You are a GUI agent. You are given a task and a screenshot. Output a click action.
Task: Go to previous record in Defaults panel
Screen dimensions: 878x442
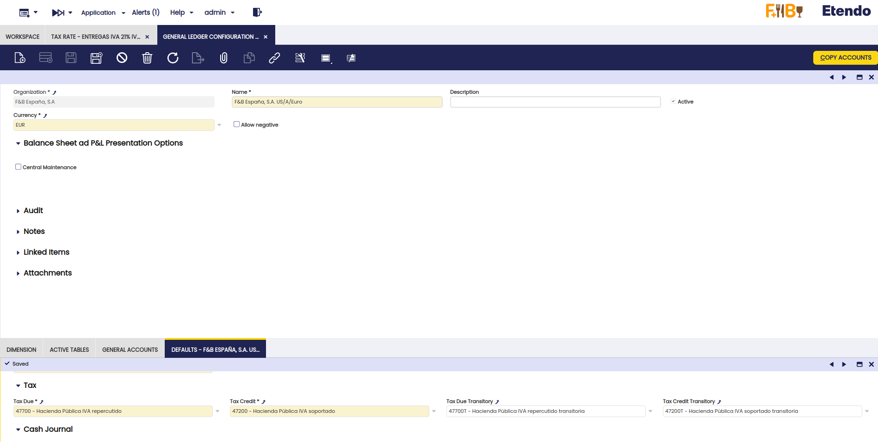(832, 364)
